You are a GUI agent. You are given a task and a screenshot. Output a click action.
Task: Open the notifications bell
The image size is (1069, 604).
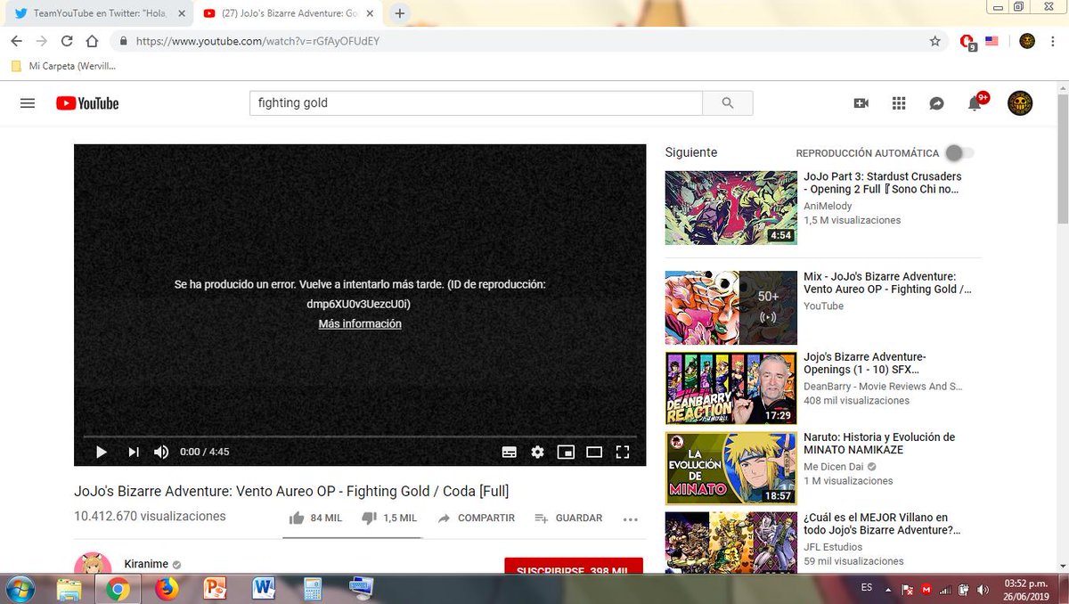tap(975, 103)
